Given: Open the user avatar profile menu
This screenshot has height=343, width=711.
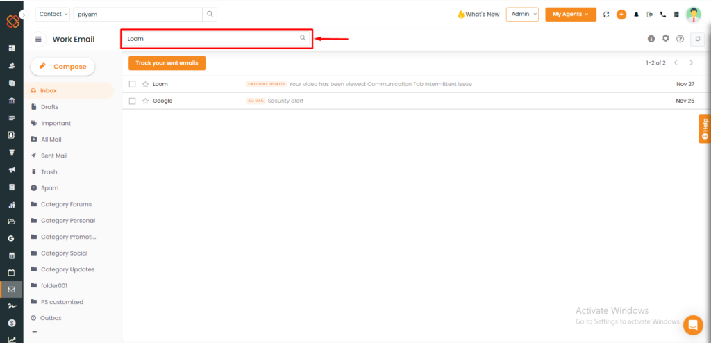Looking at the screenshot, I should (694, 15).
